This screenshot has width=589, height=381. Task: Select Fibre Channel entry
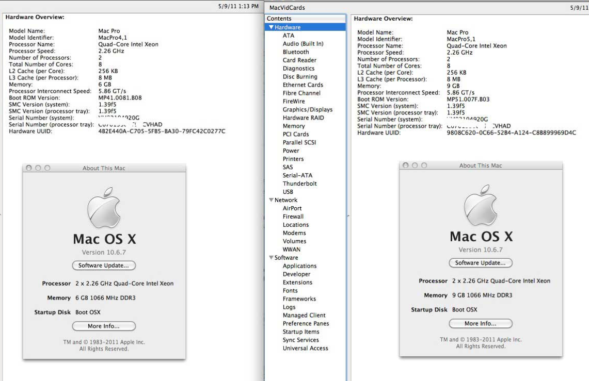301,93
